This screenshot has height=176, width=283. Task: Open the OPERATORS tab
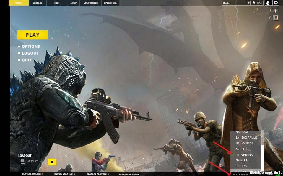click(x=110, y=3)
